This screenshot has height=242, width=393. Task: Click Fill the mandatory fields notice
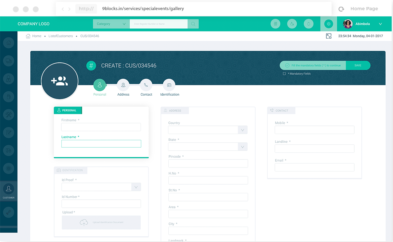[x=313, y=65]
